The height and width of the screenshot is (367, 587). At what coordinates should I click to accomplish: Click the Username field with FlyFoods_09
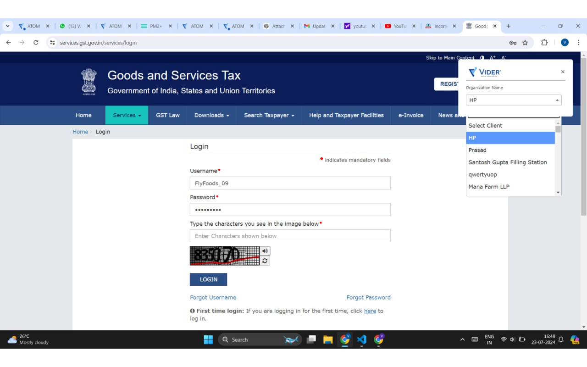point(290,183)
